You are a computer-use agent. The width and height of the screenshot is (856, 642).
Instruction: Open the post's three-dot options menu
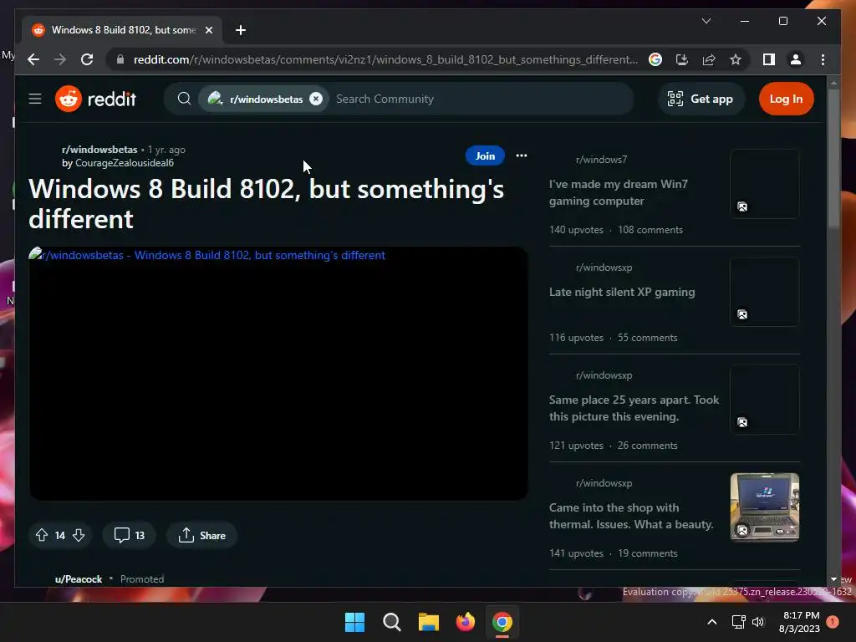click(522, 155)
